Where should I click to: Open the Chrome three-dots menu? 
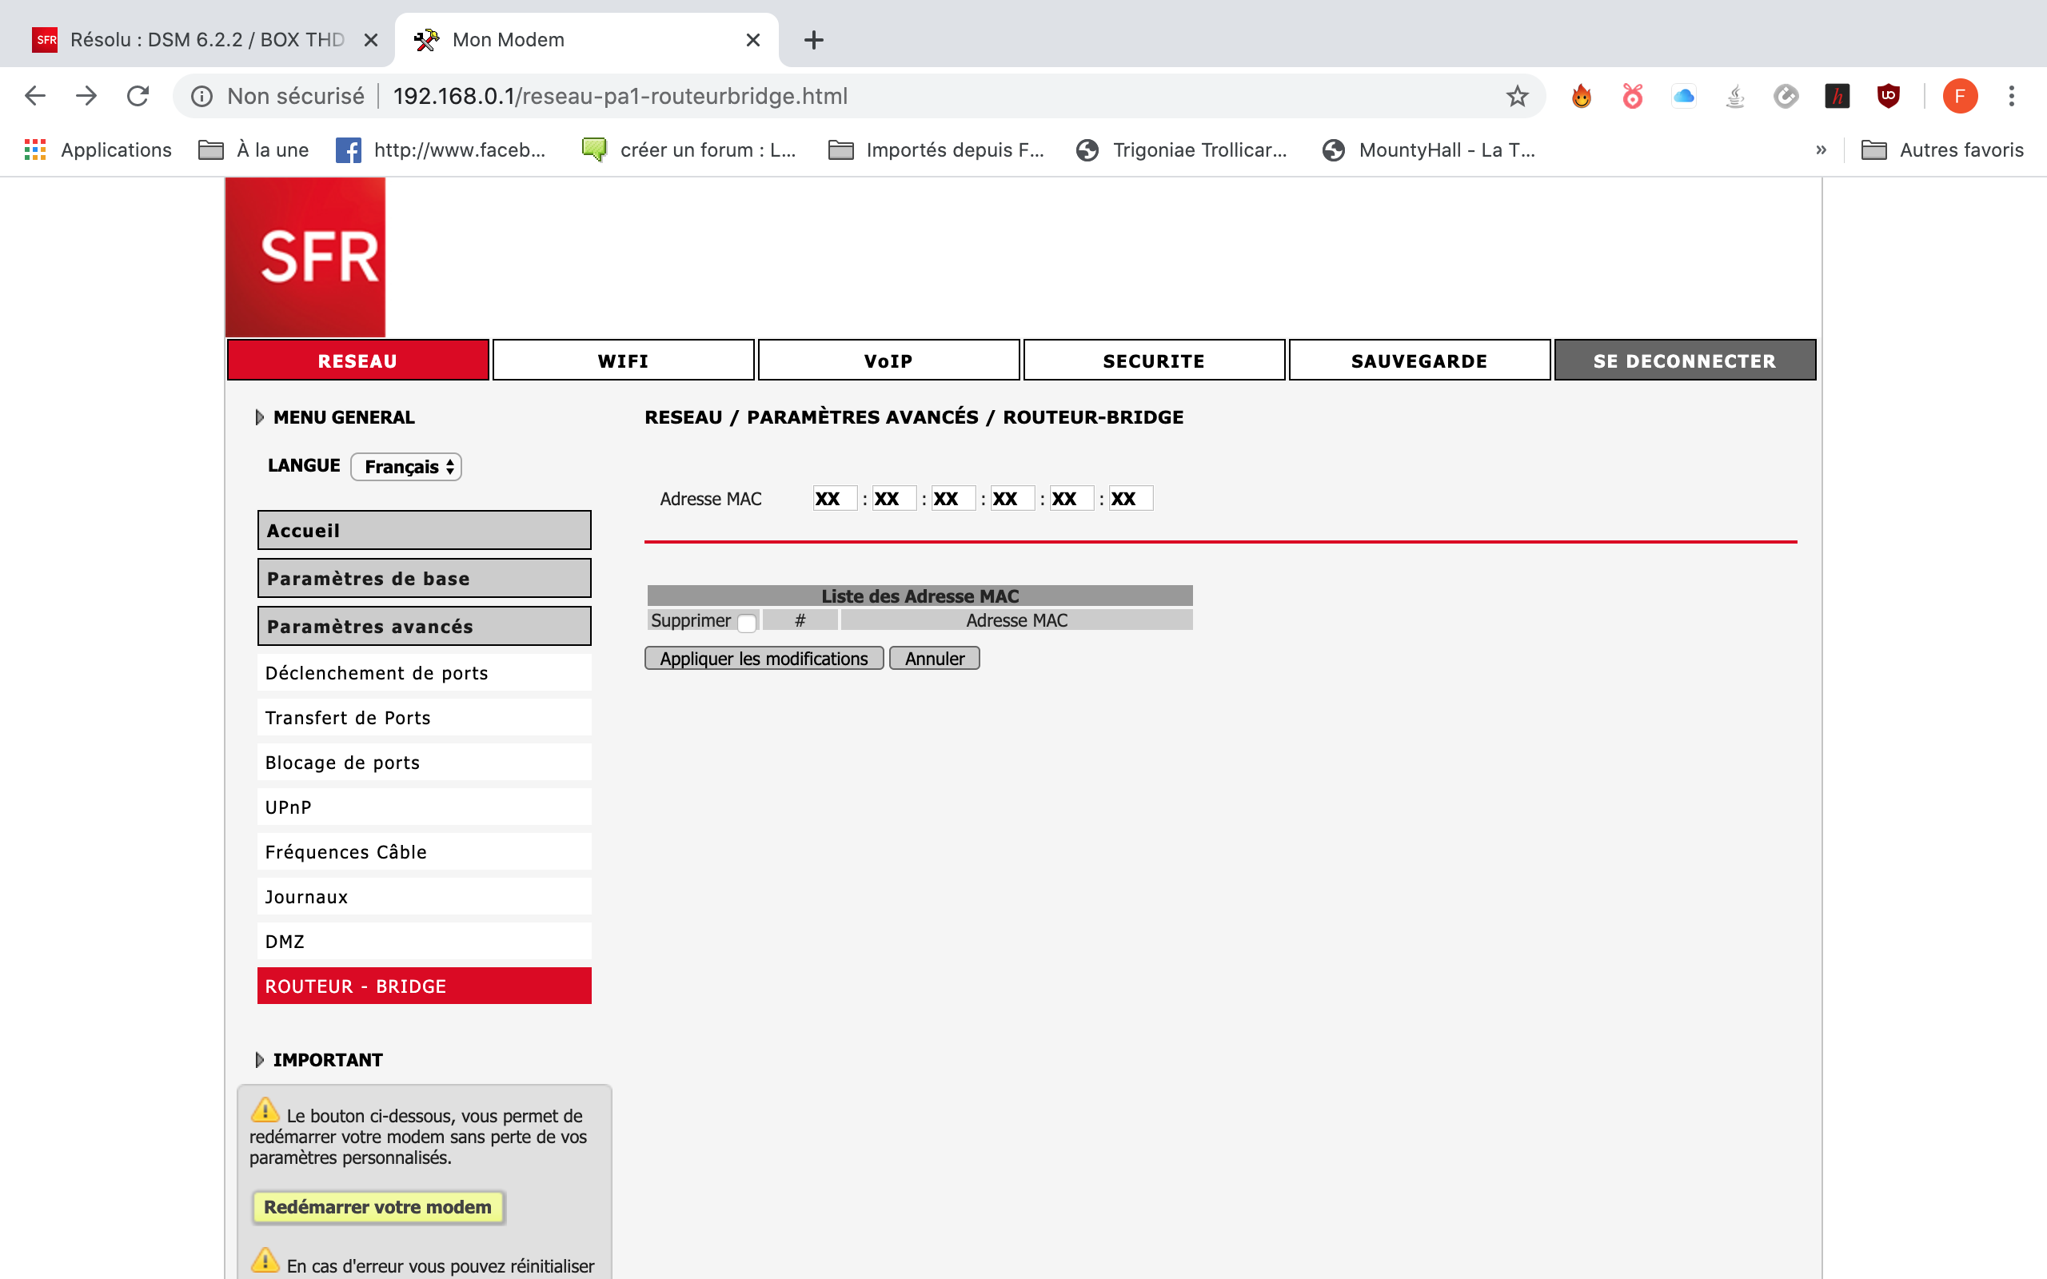[2012, 96]
